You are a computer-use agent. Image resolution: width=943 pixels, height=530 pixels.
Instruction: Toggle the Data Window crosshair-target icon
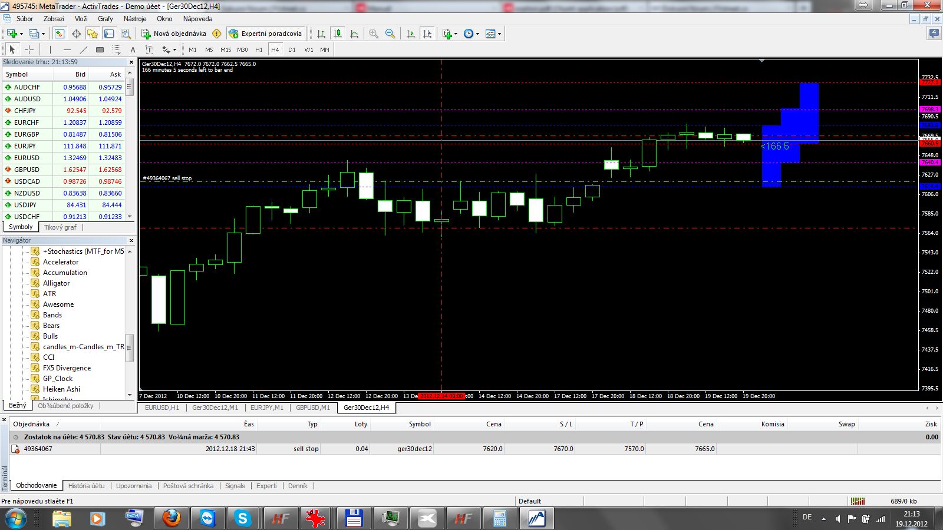coord(76,34)
